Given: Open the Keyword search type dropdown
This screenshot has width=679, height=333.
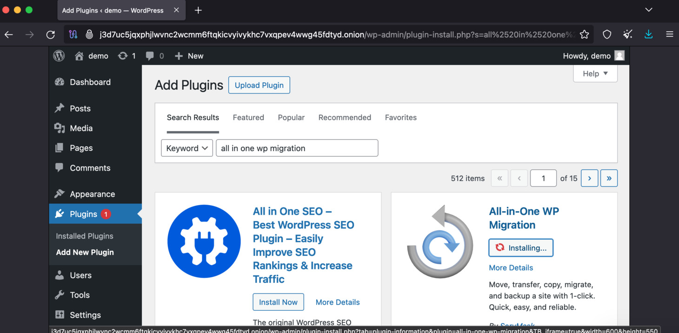Looking at the screenshot, I should [x=187, y=148].
